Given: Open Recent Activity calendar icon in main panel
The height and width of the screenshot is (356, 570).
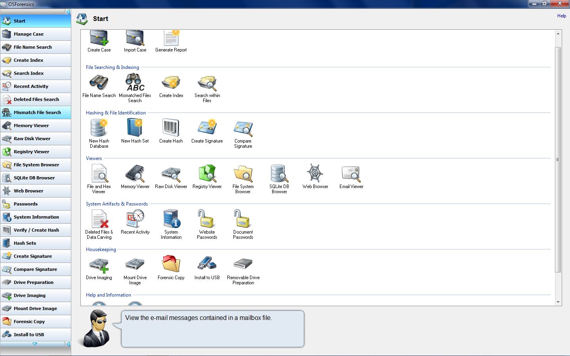Looking at the screenshot, I should (135, 219).
